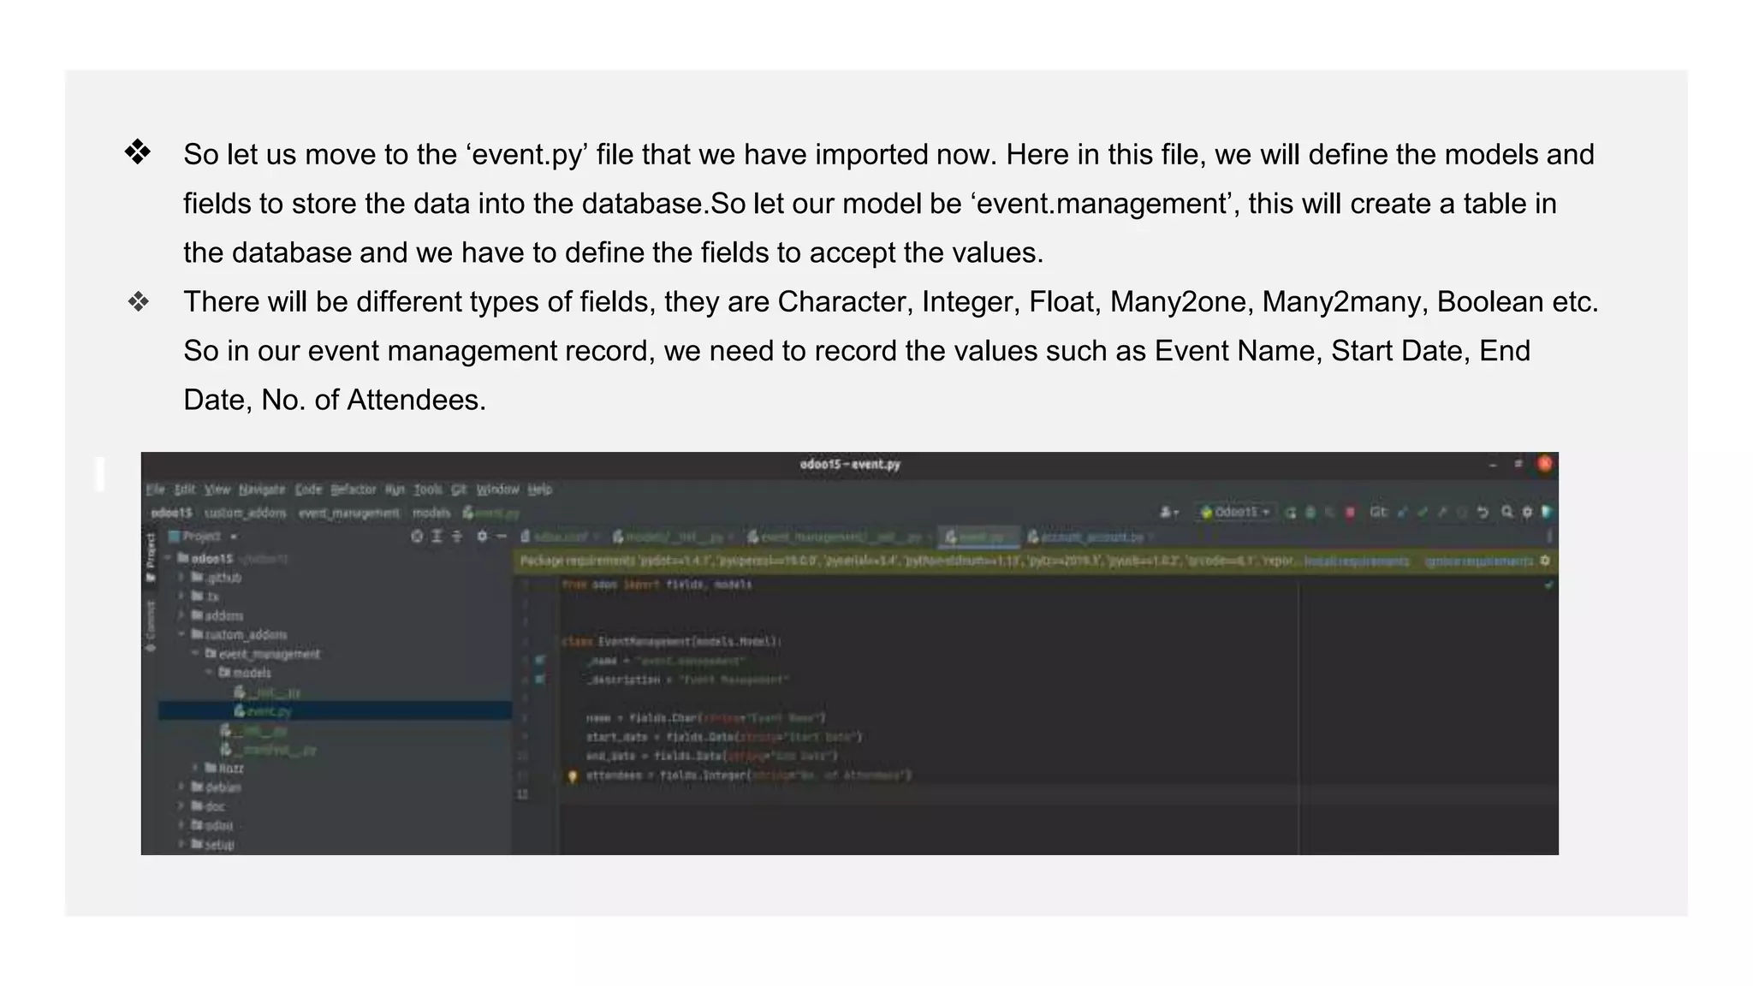This screenshot has height=986, width=1753.
Task: Click the Select Opened File target icon
Action: (417, 536)
